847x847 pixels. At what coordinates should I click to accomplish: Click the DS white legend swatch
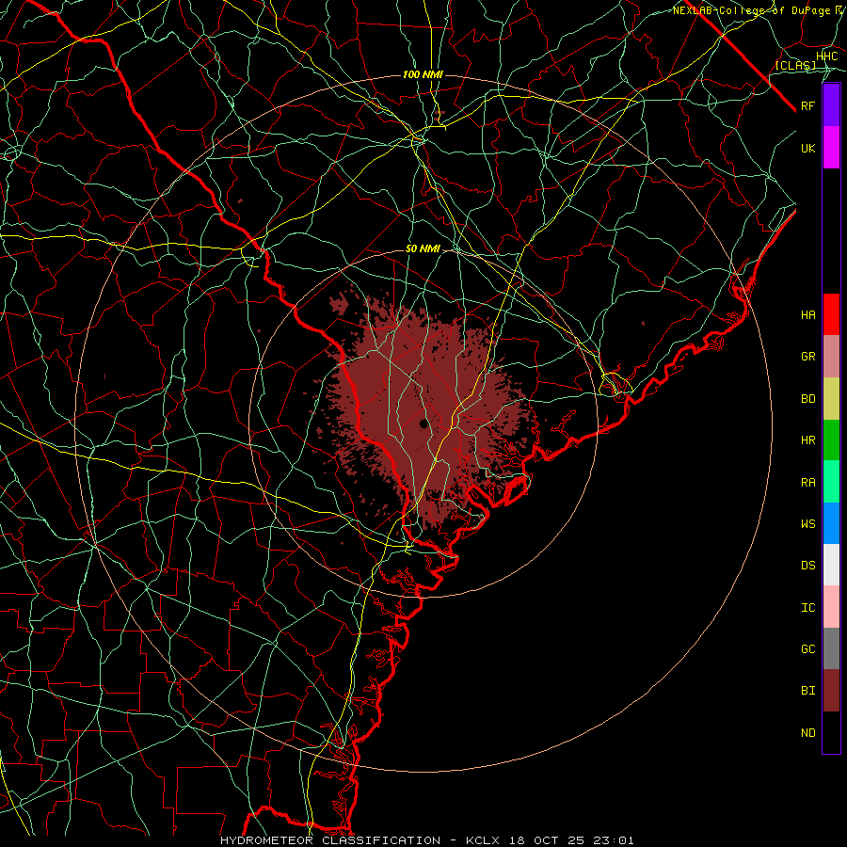click(x=831, y=565)
